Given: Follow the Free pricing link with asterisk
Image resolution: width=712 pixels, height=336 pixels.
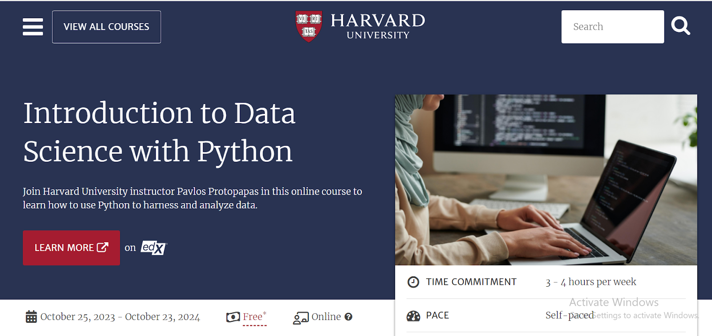Looking at the screenshot, I should [x=253, y=316].
